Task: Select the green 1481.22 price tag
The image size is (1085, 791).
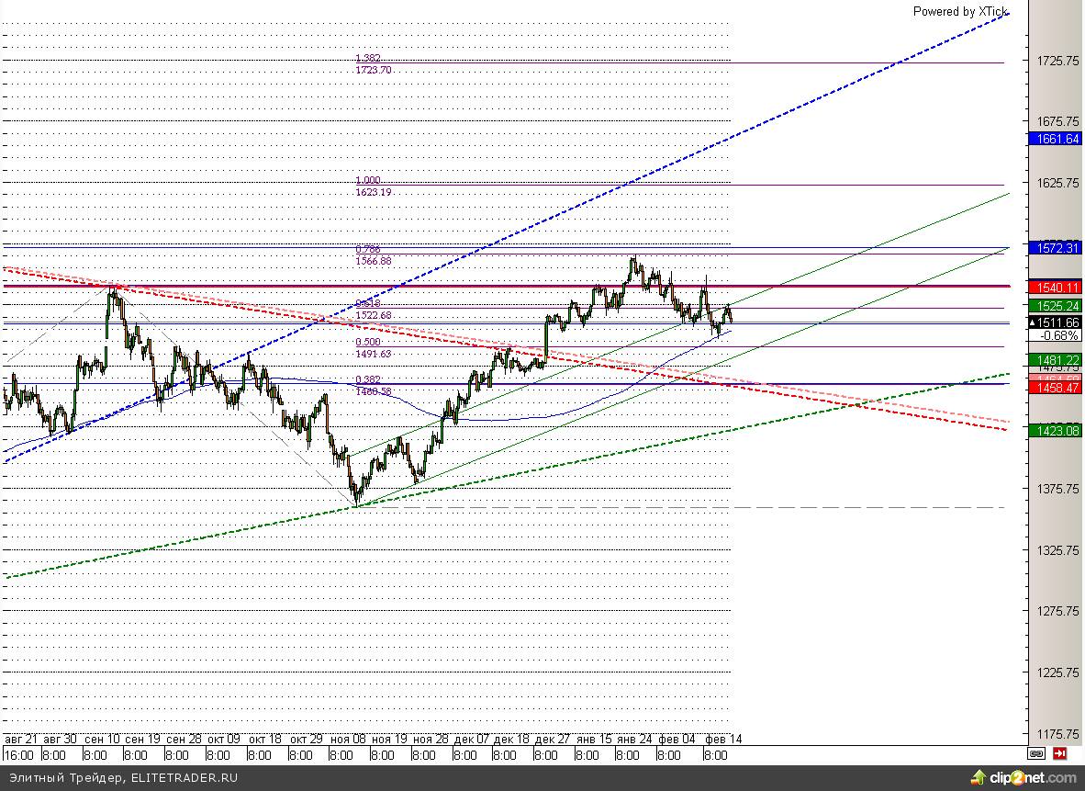Action: pyautogui.click(x=1055, y=359)
